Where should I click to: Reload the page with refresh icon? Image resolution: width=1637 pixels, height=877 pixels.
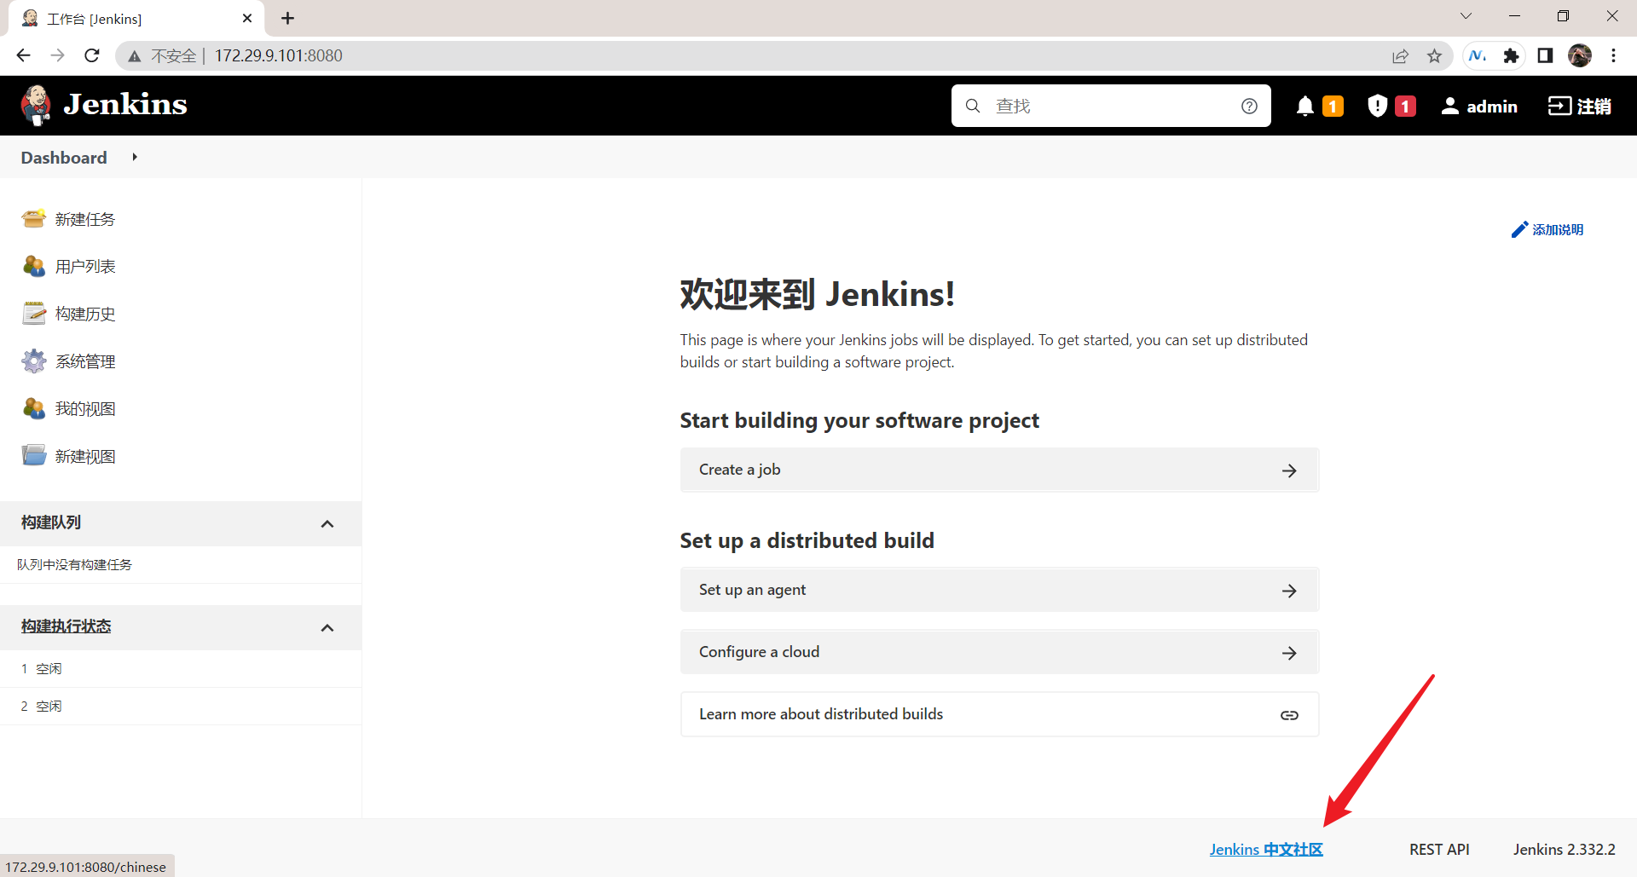point(92,55)
